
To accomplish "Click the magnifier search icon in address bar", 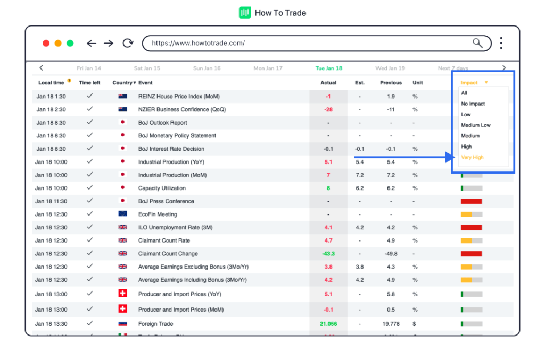I will (x=477, y=43).
